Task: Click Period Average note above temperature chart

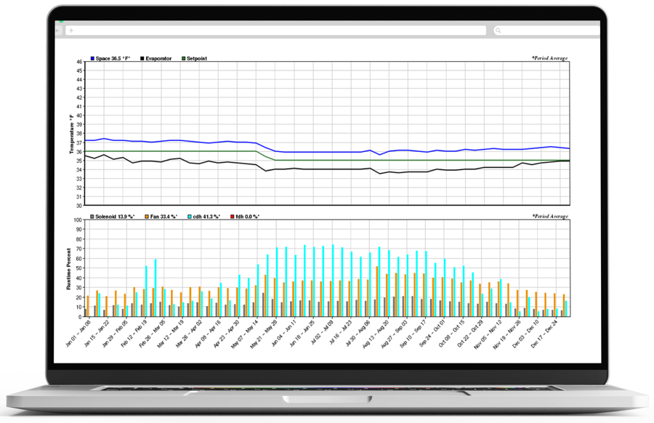Action: point(549,58)
